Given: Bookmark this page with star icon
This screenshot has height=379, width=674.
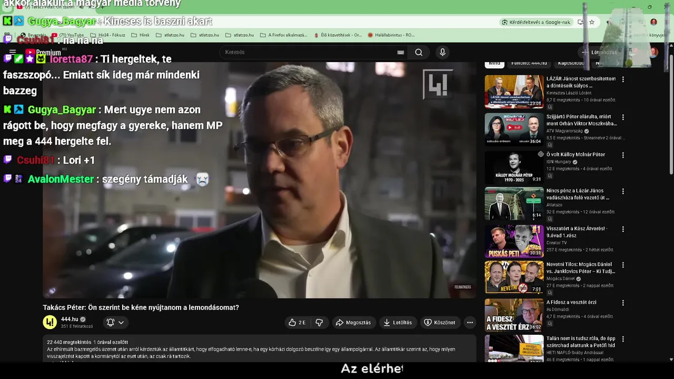Looking at the screenshot, I should [x=592, y=22].
